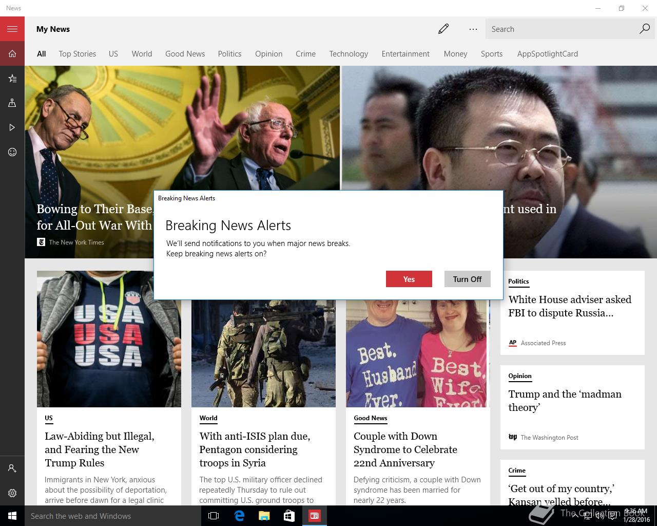The height and width of the screenshot is (526, 657).
Task: Open the Crime tab
Action: [x=305, y=53]
